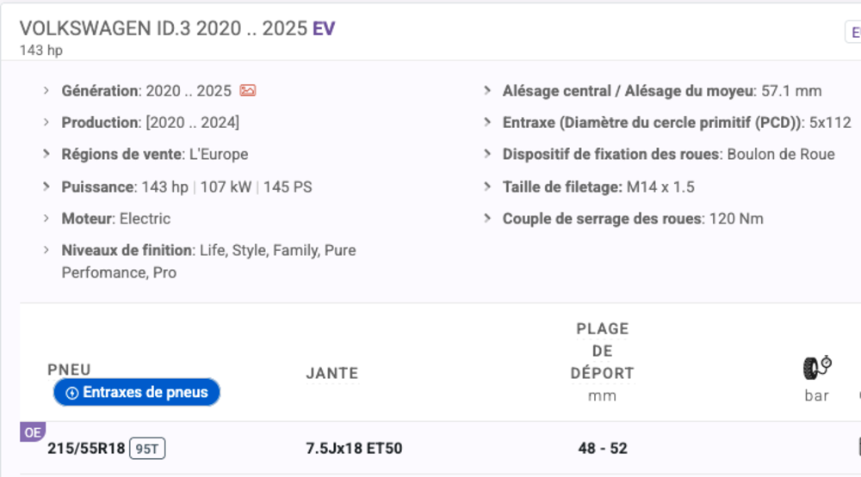Click the purple EV label in title
This screenshot has width=861, height=477.
(x=324, y=28)
